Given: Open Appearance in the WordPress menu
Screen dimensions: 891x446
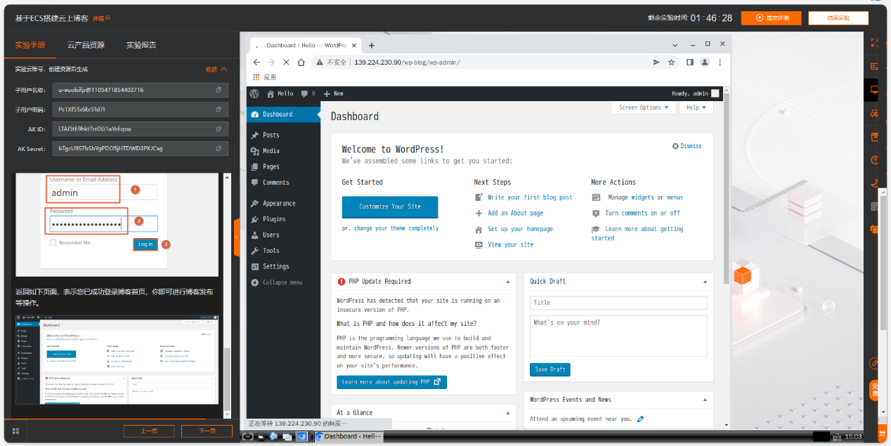Looking at the screenshot, I should coord(284,204).
